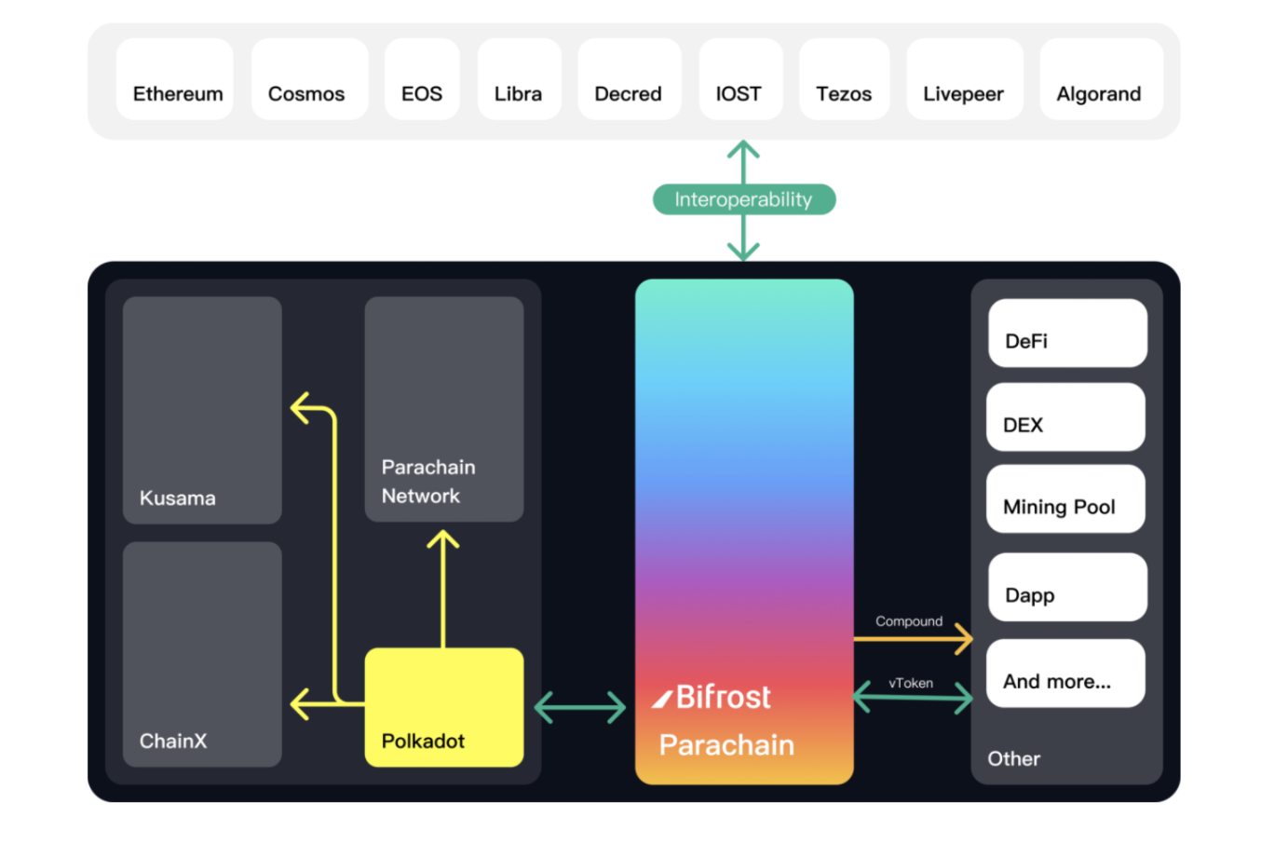Click the Decred box
Screen dimensions: 1261x844
[630, 79]
